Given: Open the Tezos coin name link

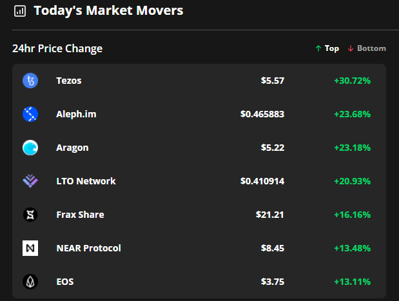Looking at the screenshot, I should click(x=69, y=81).
